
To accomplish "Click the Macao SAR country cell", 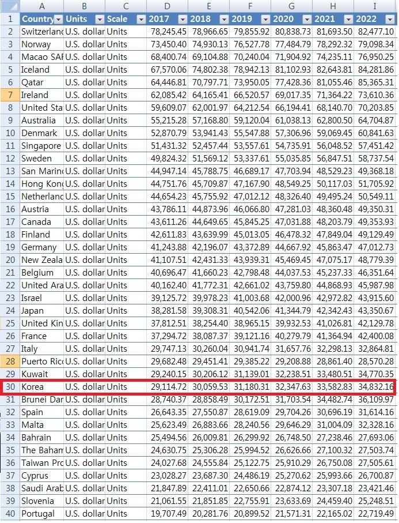I will click(42, 57).
